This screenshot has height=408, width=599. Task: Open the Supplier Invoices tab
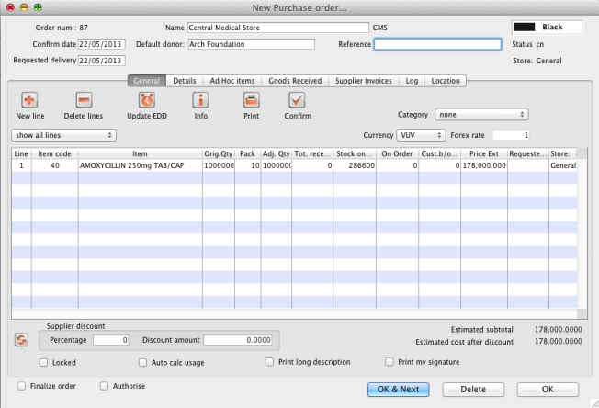(x=364, y=81)
